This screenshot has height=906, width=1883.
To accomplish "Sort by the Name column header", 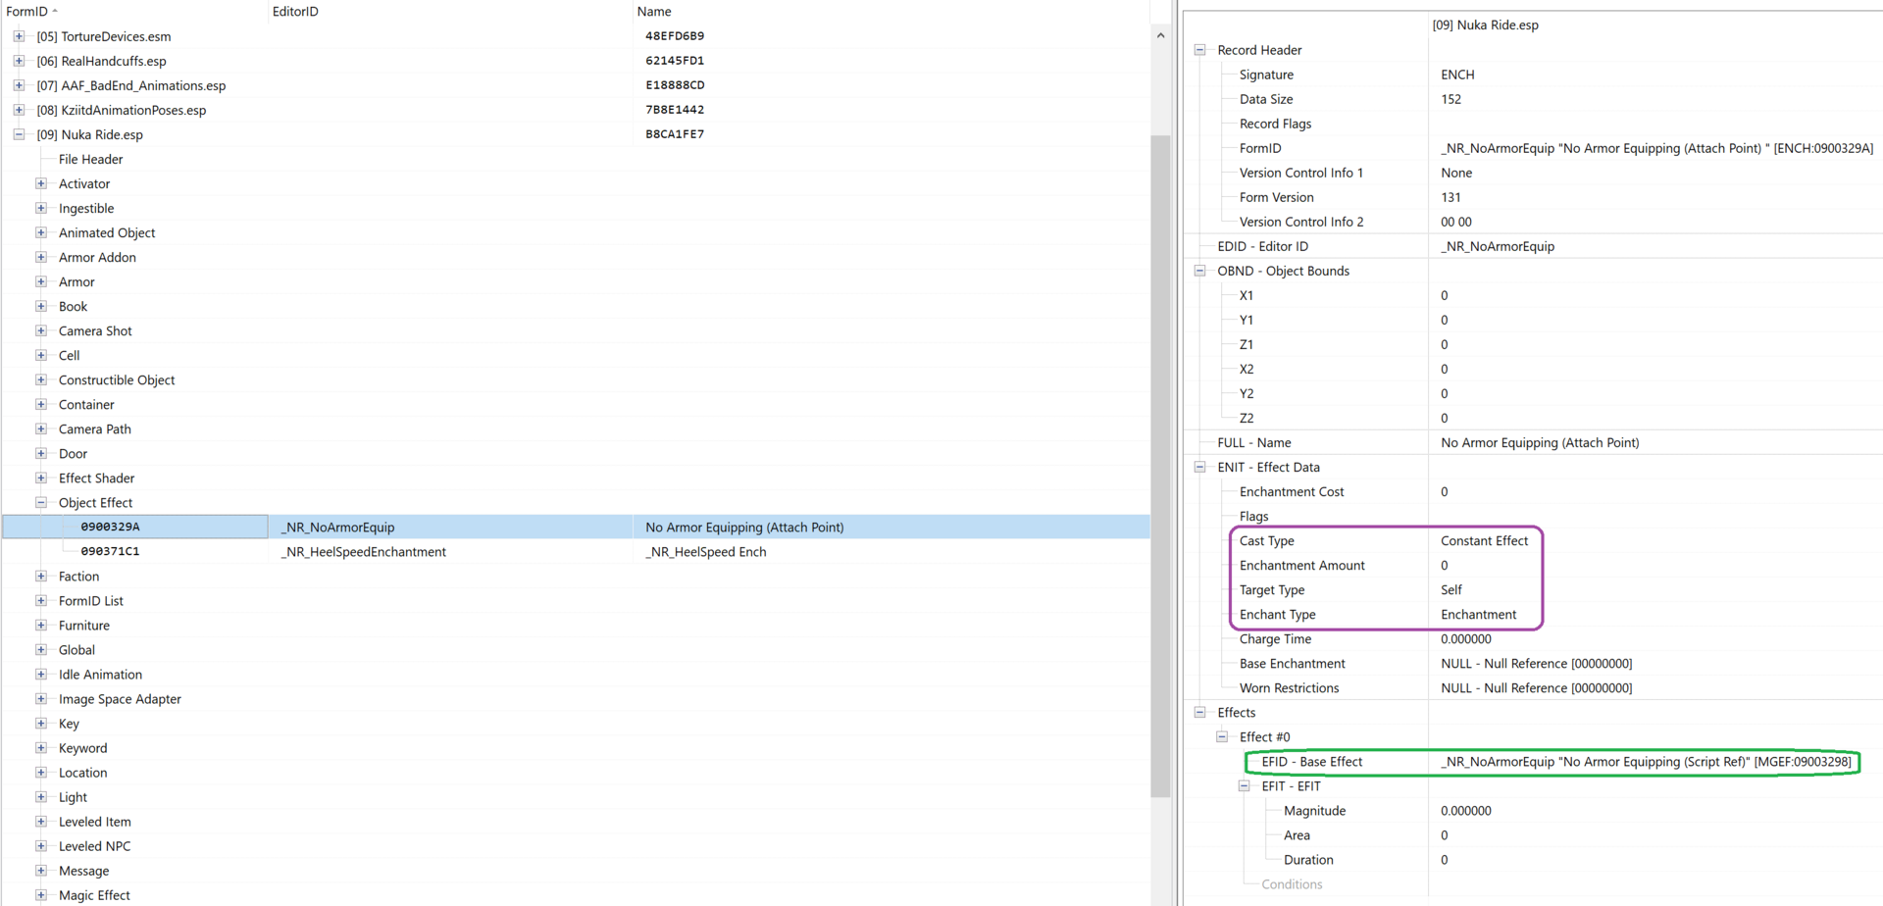I will pyautogui.click(x=891, y=12).
